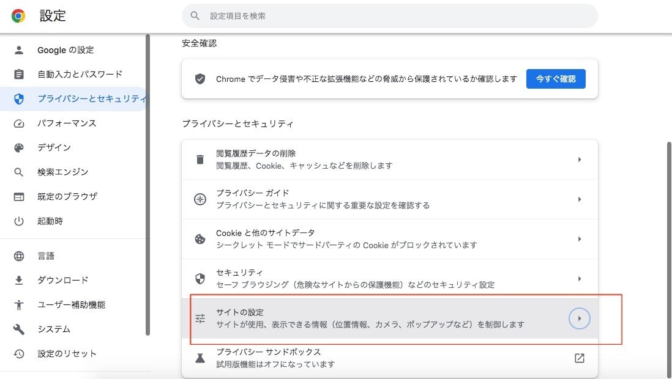The height and width of the screenshot is (379, 672).
Task: Open ユーザー補助機能 settings
Action: [71, 305]
